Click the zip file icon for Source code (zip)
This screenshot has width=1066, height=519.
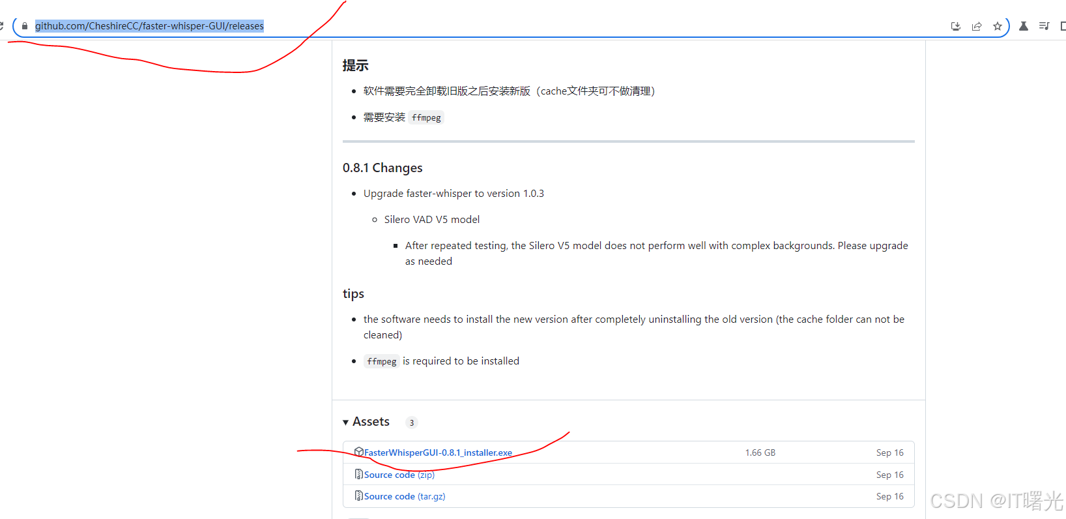click(x=359, y=474)
